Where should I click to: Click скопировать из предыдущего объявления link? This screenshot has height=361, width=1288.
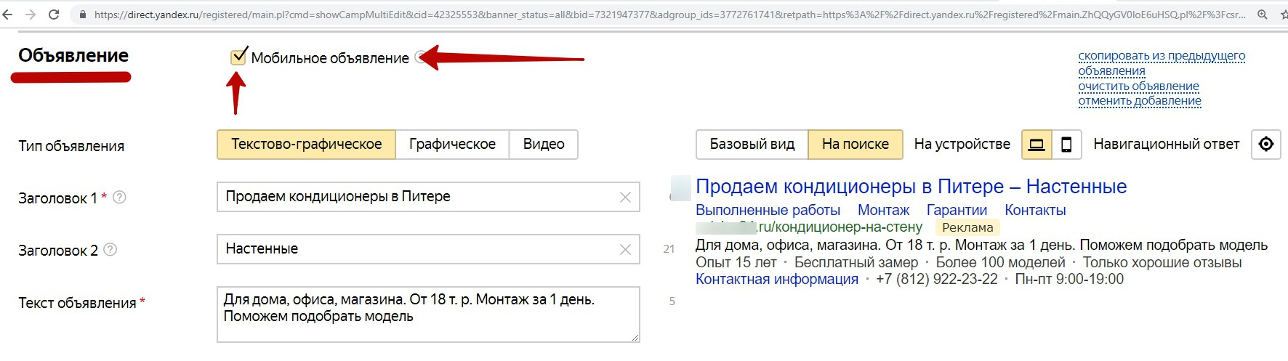1162,63
